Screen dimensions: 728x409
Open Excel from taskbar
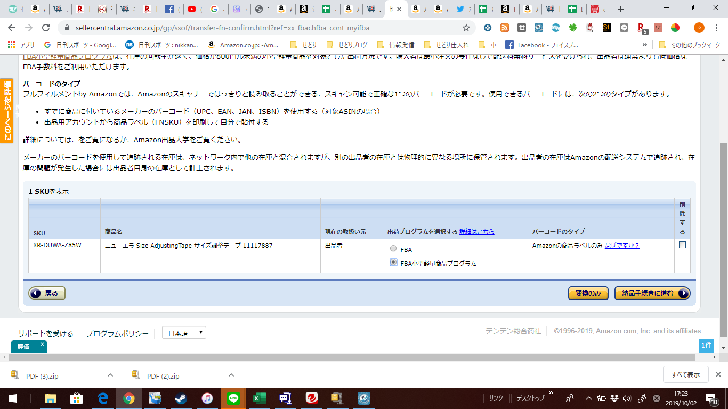pos(260,398)
